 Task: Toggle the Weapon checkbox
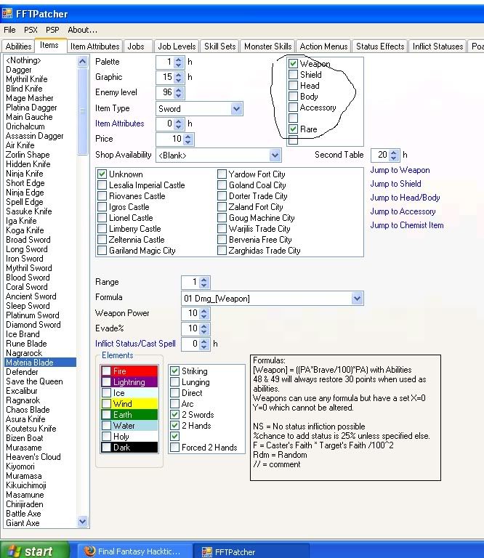tap(293, 64)
